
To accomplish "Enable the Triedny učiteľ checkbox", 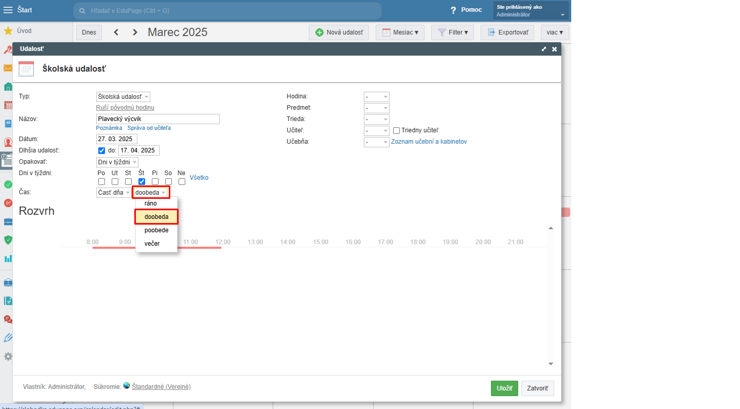I will [x=397, y=131].
